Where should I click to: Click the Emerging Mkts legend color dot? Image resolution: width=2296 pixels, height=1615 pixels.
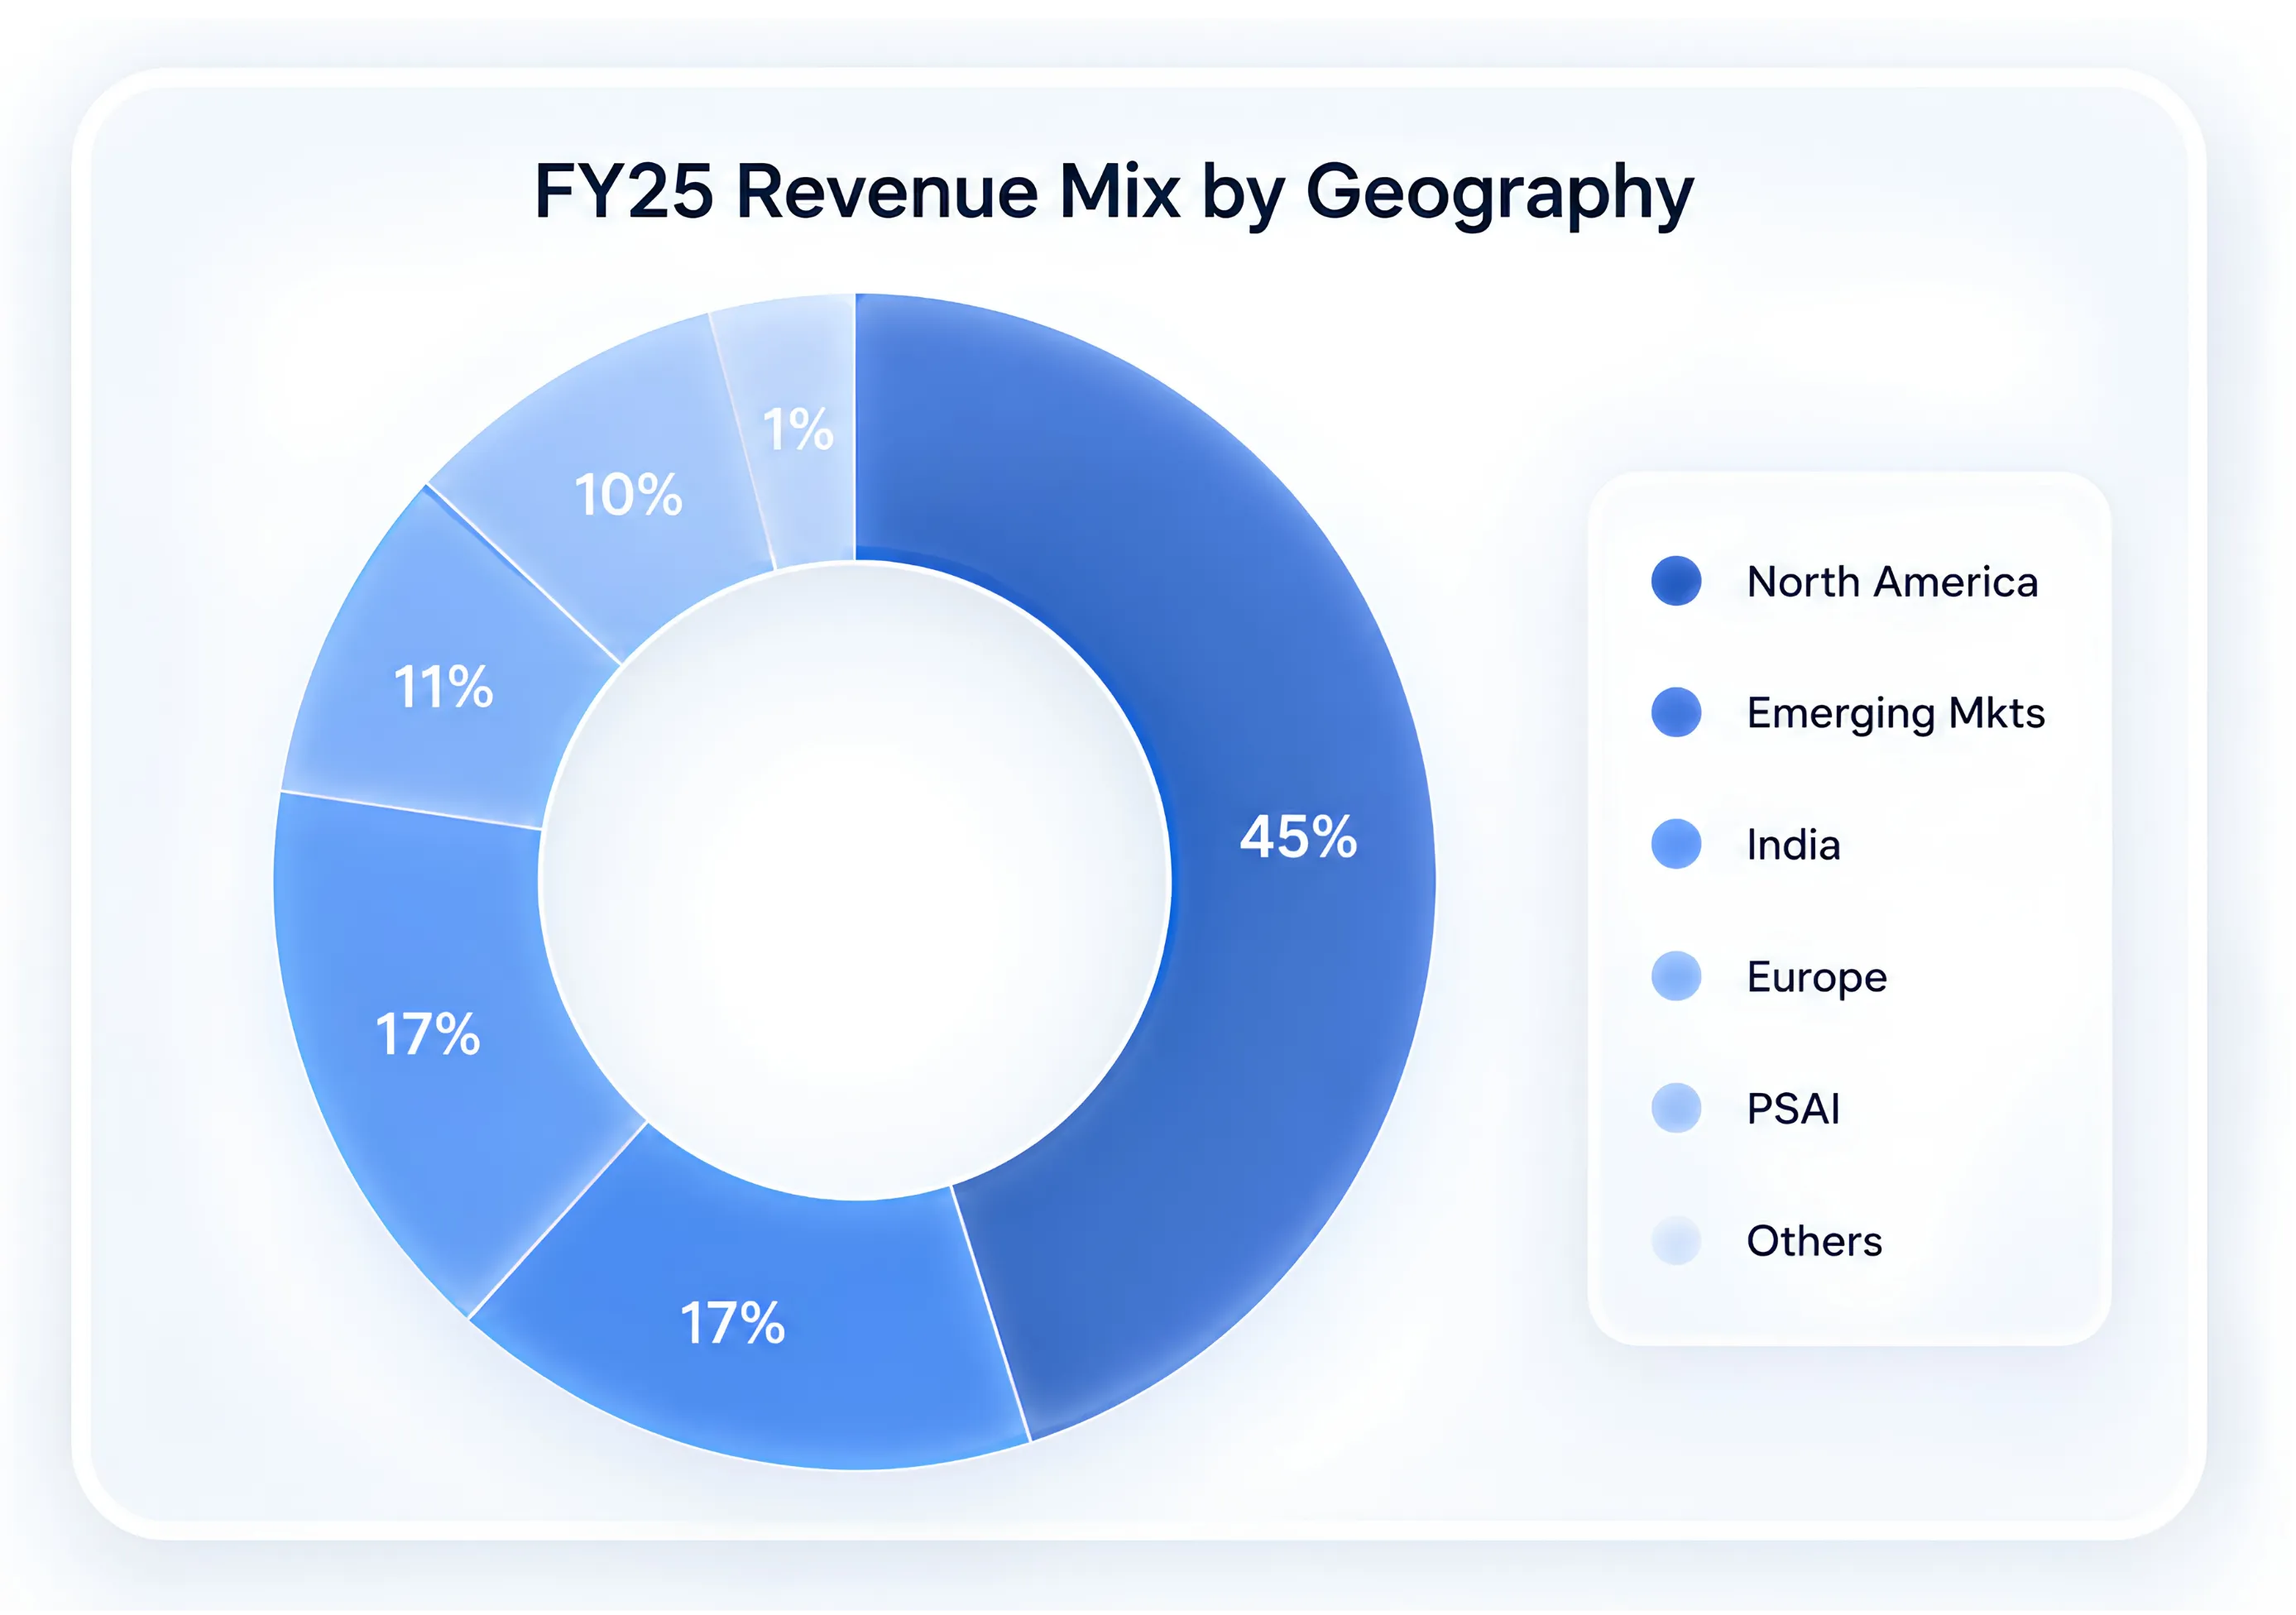coord(1676,713)
